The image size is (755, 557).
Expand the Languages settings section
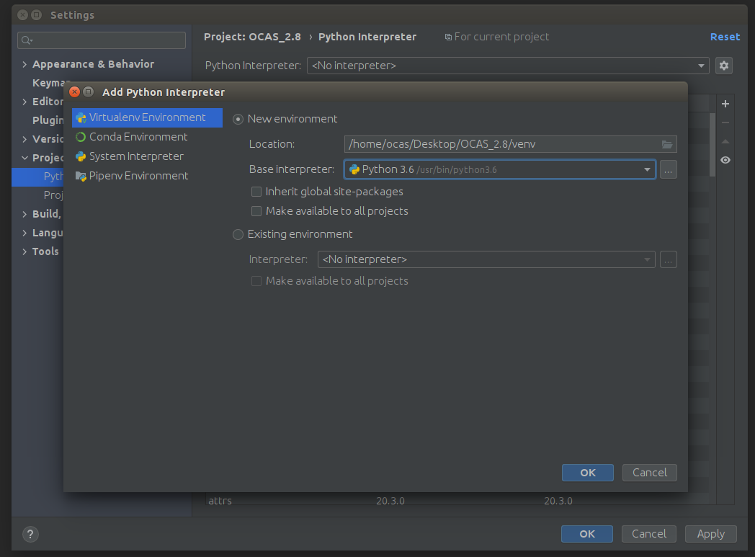(24, 233)
